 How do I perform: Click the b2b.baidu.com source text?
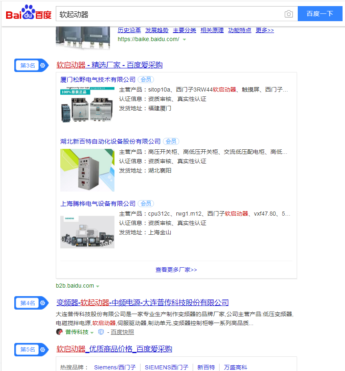[75, 286]
